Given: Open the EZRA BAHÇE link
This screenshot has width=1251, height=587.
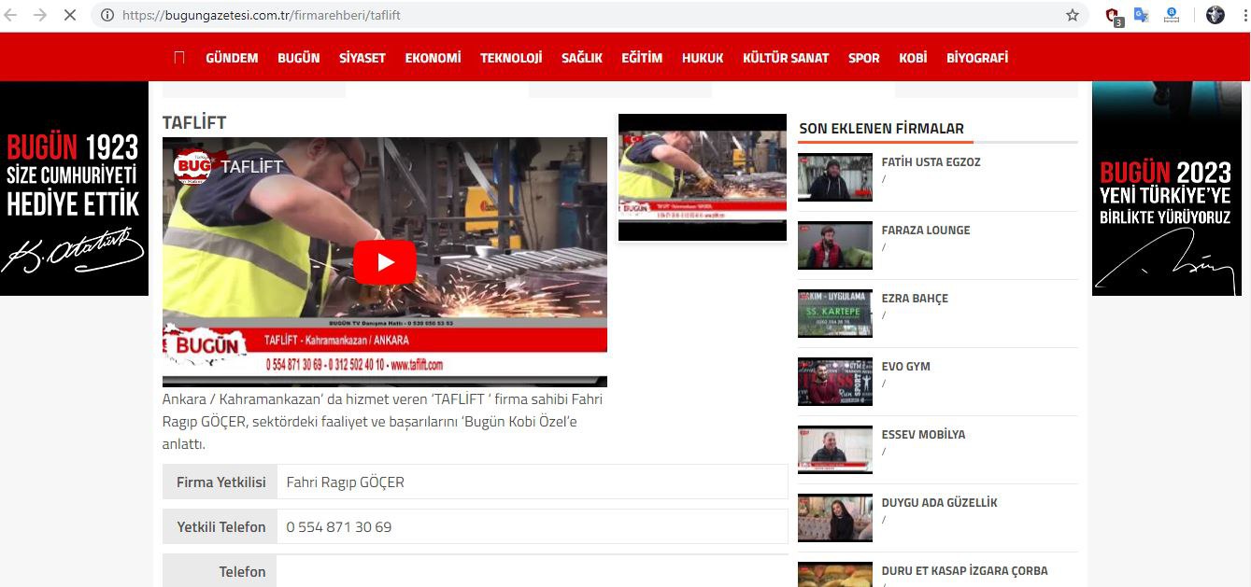Looking at the screenshot, I should pyautogui.click(x=915, y=299).
